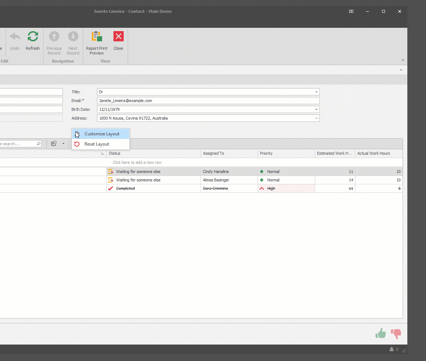This screenshot has width=426, height=361.
Task: Sort by the Priority column header
Action: coord(286,153)
